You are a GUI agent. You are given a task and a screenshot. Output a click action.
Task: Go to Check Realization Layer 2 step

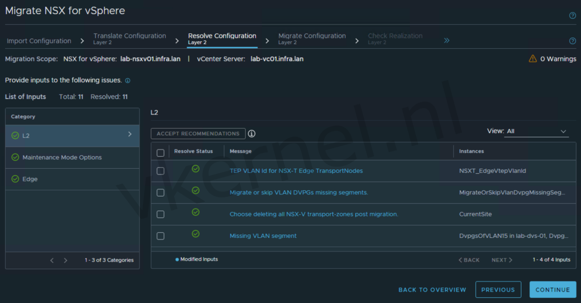[x=395, y=39]
